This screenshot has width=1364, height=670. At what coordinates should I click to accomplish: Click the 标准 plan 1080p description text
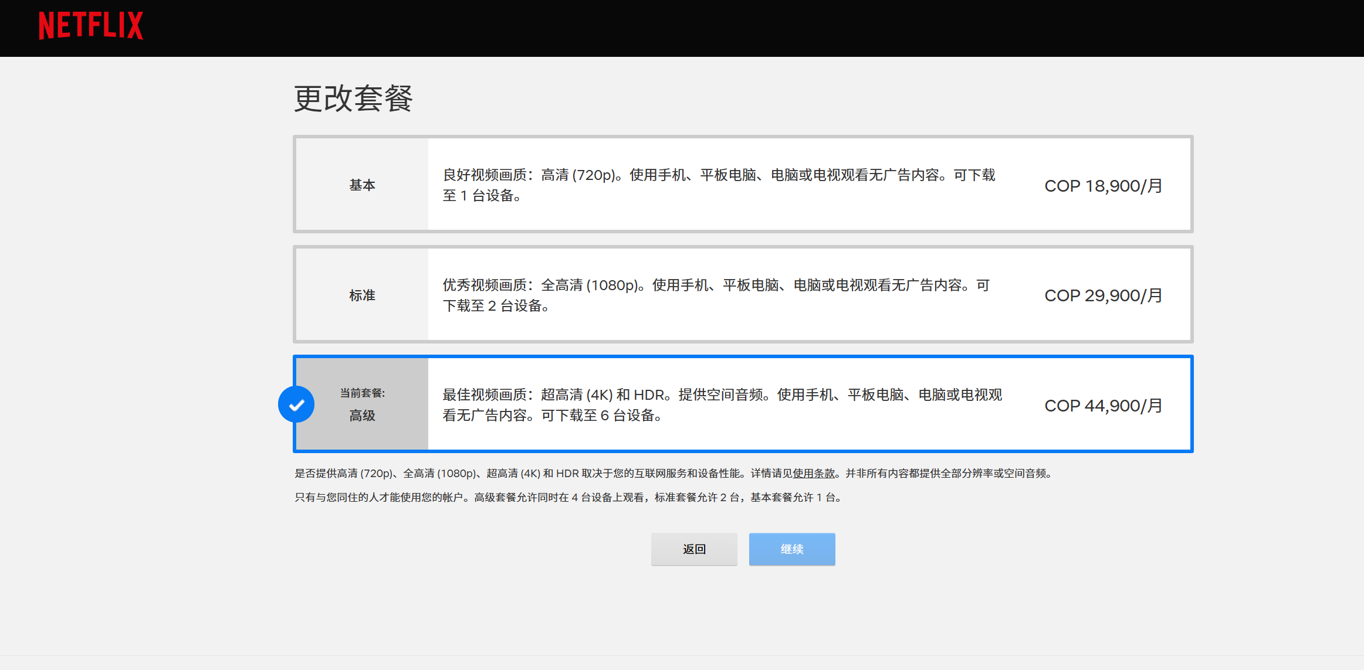click(x=716, y=295)
